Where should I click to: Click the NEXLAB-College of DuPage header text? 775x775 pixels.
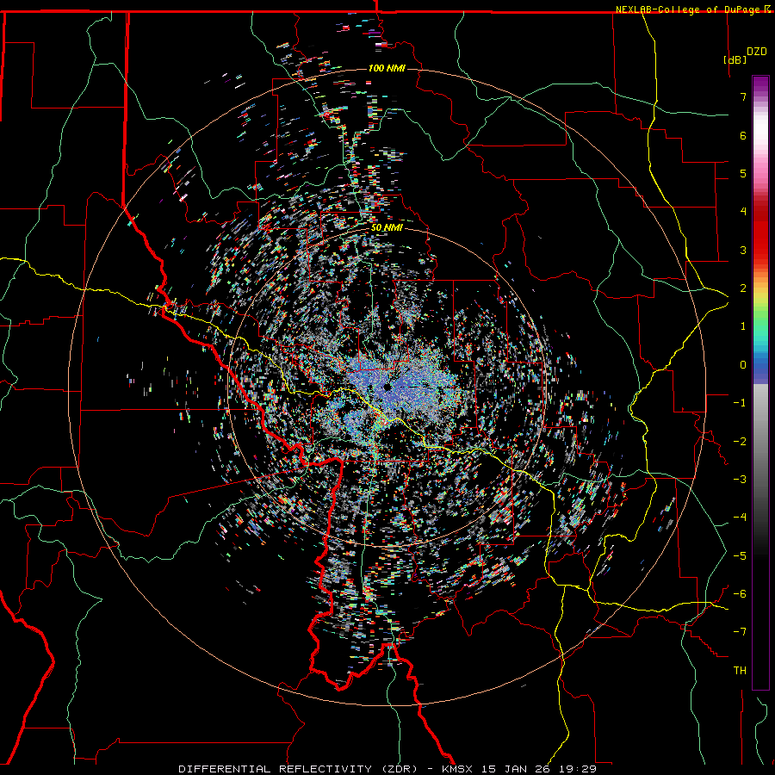coord(690,9)
